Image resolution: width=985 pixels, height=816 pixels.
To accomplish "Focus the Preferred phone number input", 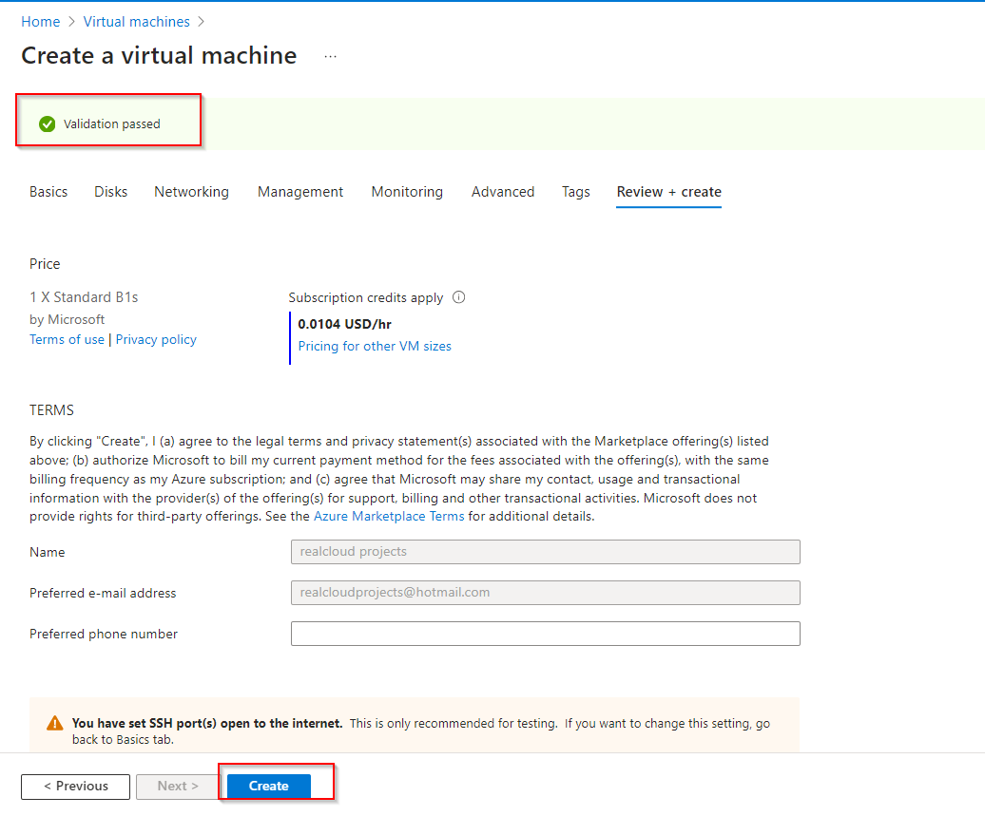I will pos(546,634).
